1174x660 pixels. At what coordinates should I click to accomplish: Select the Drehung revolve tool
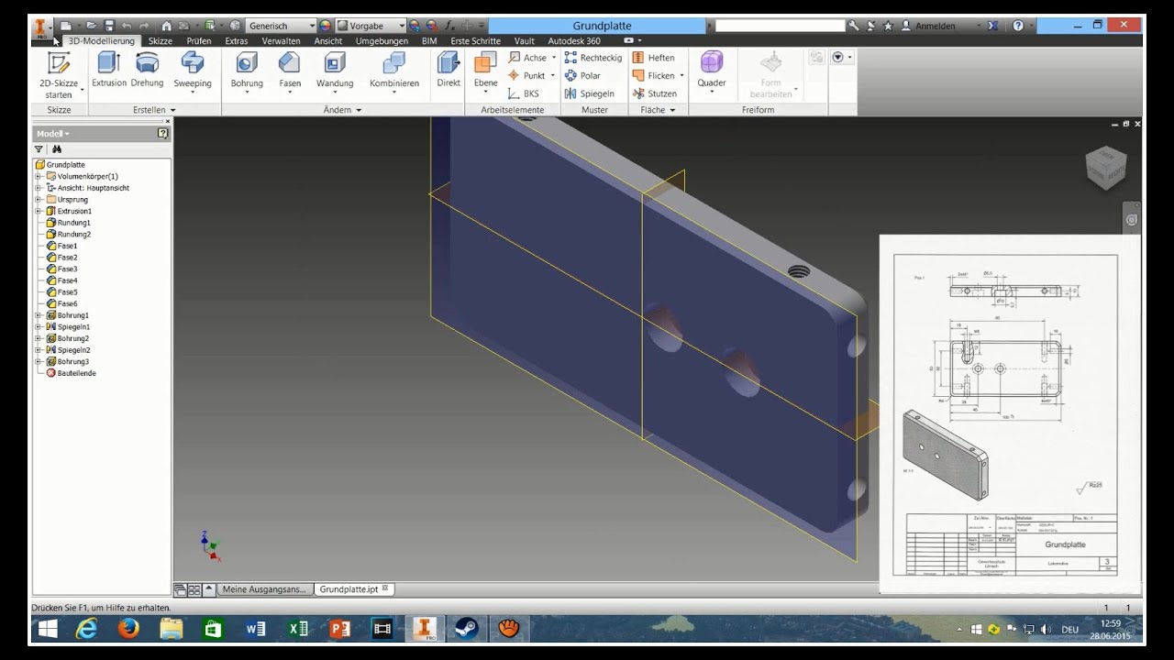pyautogui.click(x=147, y=71)
